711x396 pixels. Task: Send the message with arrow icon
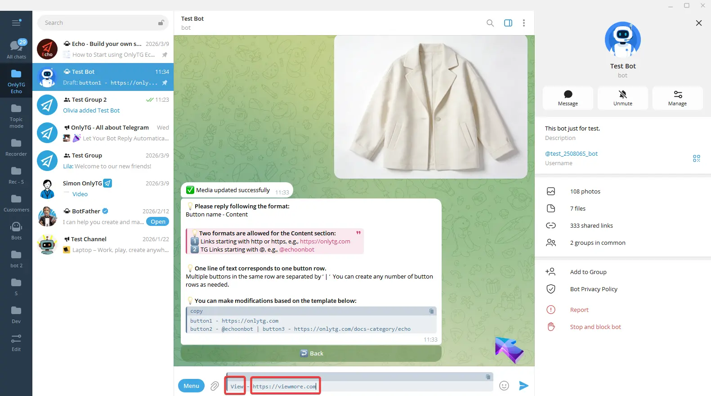[523, 386]
